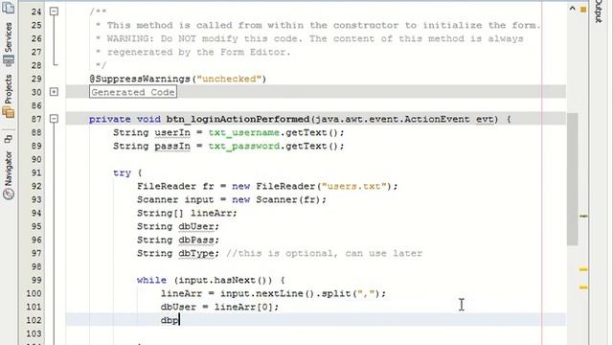The height and width of the screenshot is (345, 613).
Task: Click the yellow warning mark beside line 98
Action: 583,269
